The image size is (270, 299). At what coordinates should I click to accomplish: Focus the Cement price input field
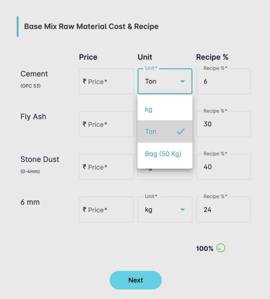click(x=106, y=81)
